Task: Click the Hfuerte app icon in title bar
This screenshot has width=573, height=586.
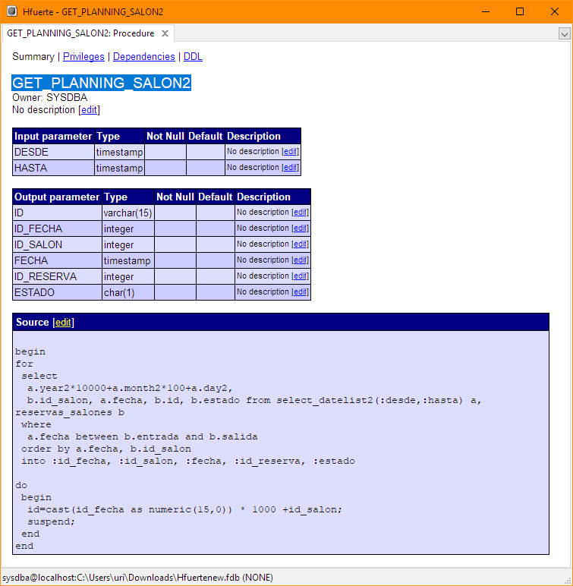Action: click(12, 11)
